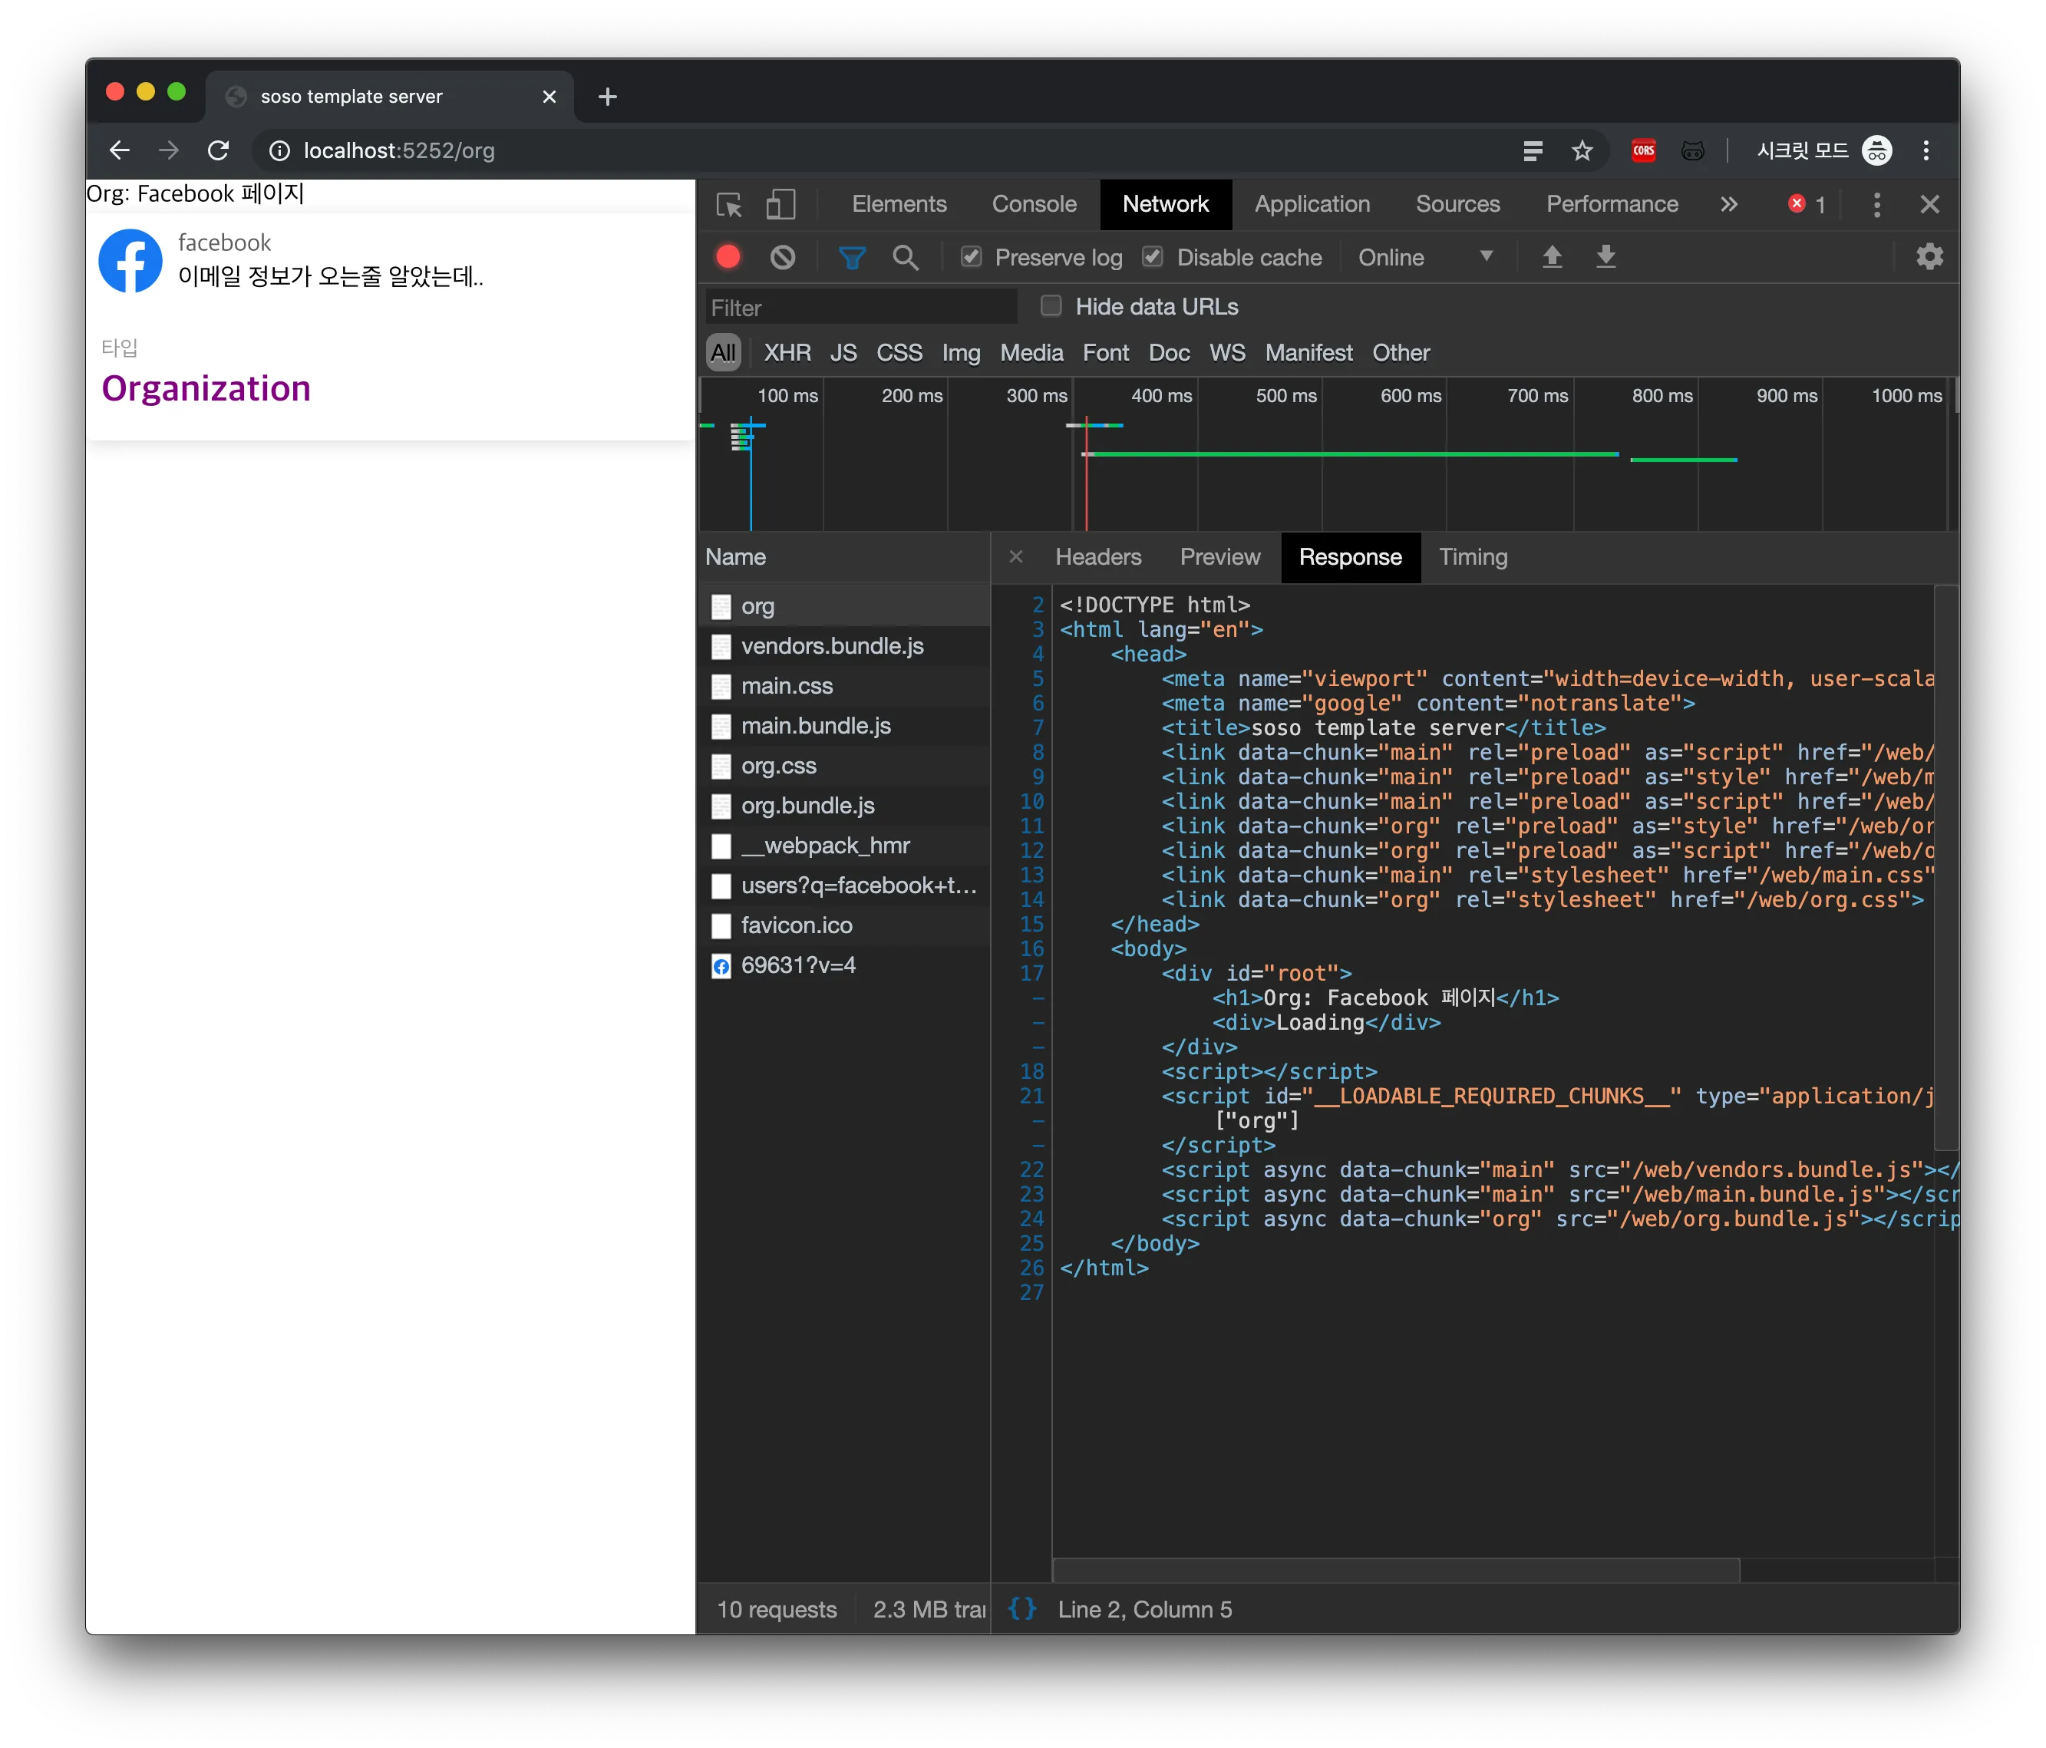Image resolution: width=2046 pixels, height=1748 pixels.
Task: Click the CORS extension icon
Action: pyautogui.click(x=1643, y=150)
